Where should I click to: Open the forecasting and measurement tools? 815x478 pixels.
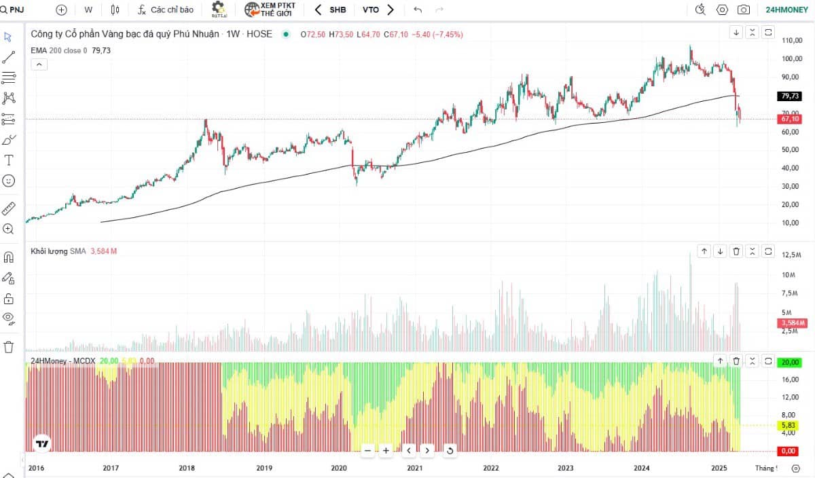click(x=9, y=119)
